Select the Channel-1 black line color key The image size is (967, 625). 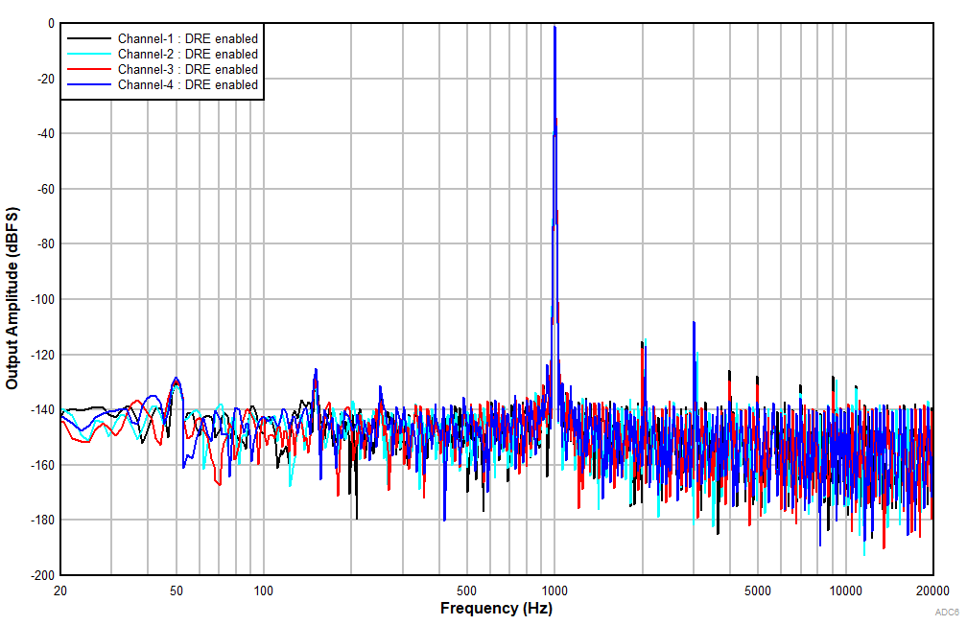click(x=87, y=39)
